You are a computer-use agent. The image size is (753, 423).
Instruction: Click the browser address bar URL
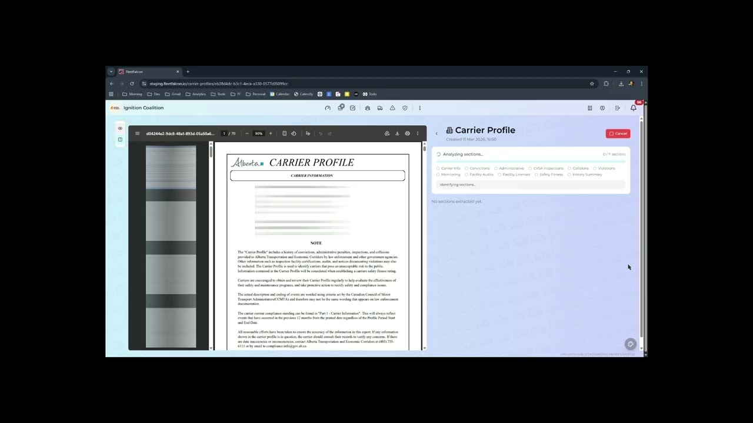219,83
